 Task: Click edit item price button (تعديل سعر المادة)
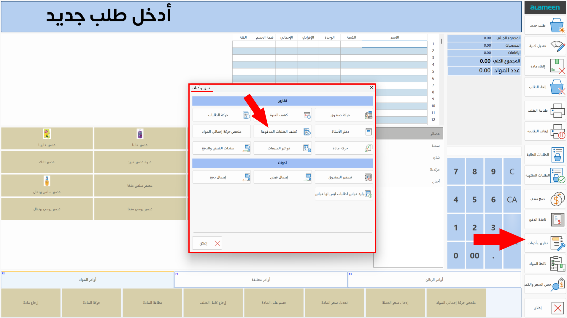(335, 303)
